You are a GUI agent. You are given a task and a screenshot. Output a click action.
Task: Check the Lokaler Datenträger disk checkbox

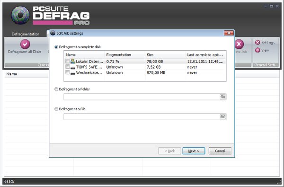click(x=67, y=61)
